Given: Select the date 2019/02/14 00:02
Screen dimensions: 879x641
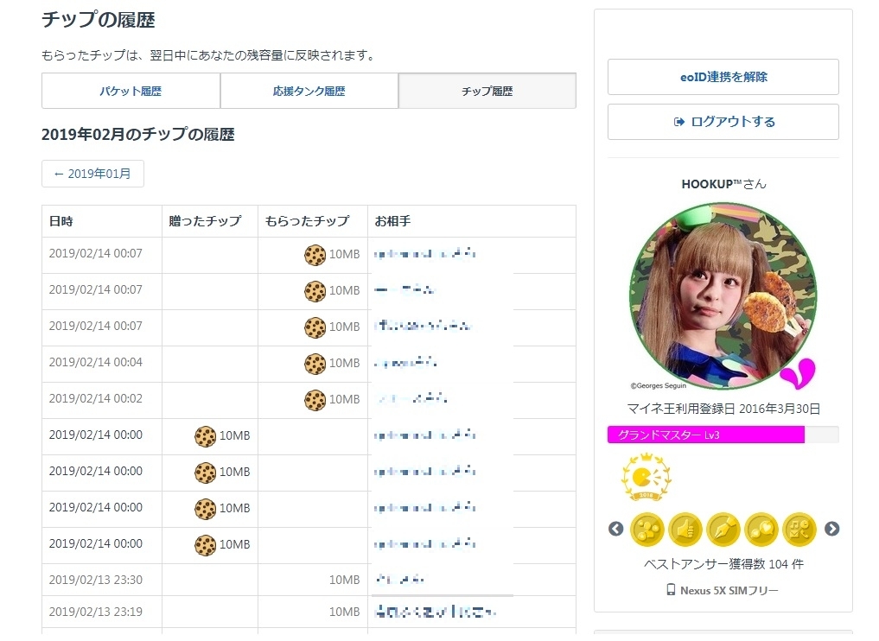Looking at the screenshot, I should click(x=95, y=399).
